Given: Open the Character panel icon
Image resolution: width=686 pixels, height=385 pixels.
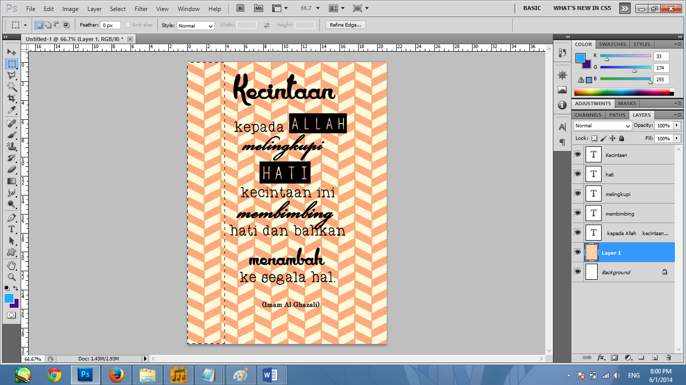Looking at the screenshot, I should tap(562, 127).
